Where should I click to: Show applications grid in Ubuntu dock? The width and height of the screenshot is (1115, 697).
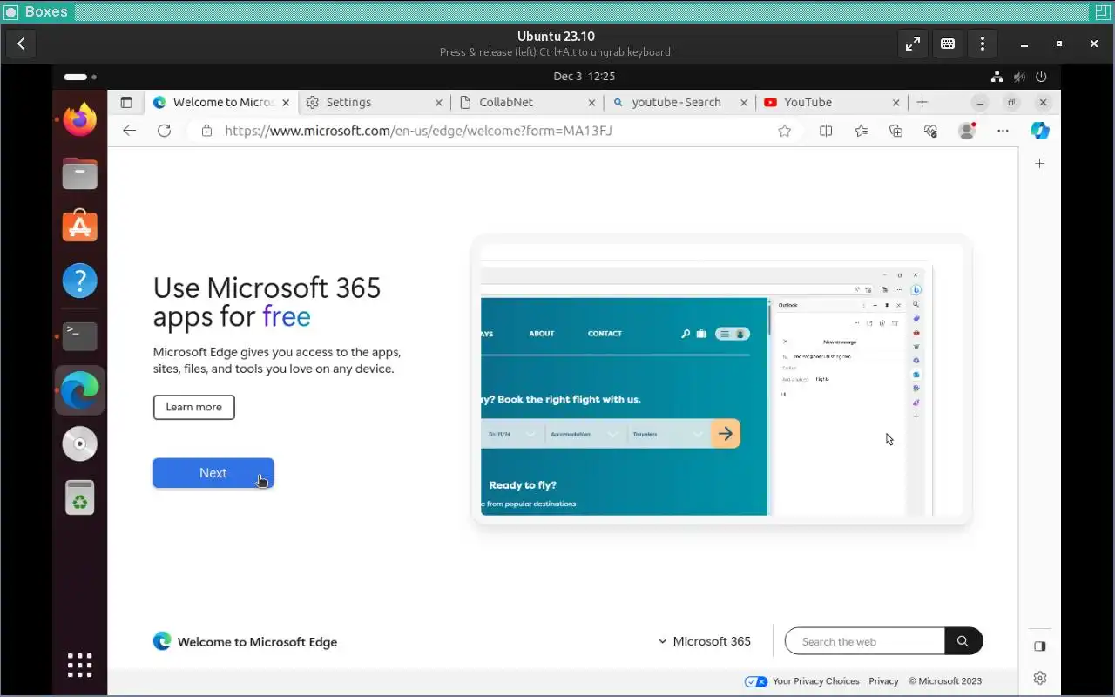79,665
